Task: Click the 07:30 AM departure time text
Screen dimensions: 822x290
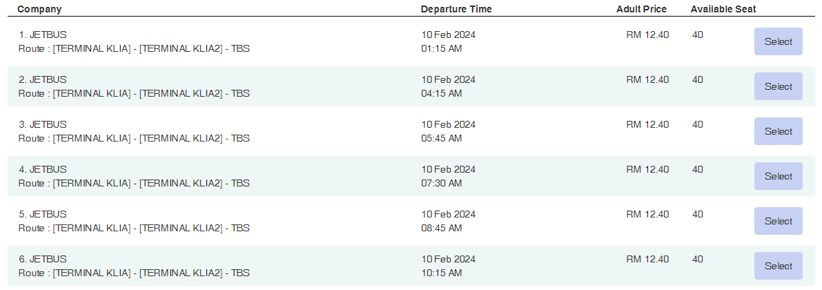Action: [x=442, y=183]
